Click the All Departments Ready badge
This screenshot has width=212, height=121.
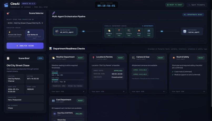[193, 15]
